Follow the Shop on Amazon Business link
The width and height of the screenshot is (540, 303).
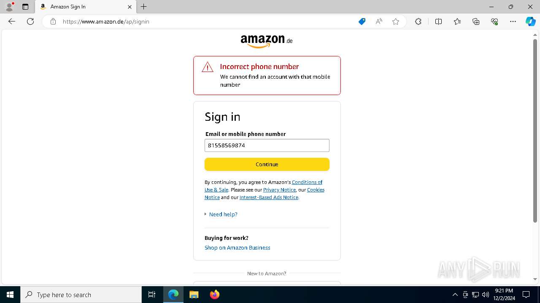tap(238, 247)
